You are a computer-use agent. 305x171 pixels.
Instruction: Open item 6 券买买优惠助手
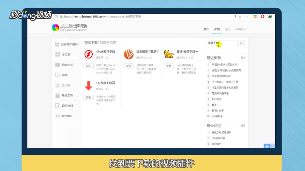click(x=220, y=93)
